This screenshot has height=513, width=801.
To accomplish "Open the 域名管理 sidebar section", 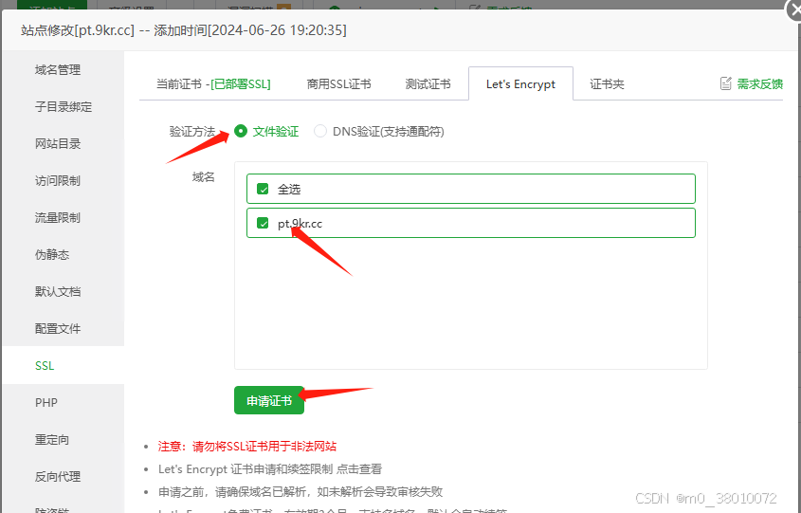I will [x=58, y=70].
